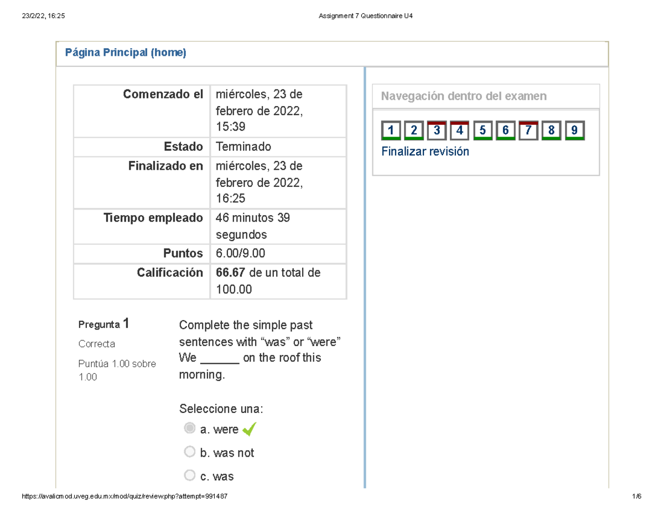Click the Navegación dentro del examen heading
The height and width of the screenshot is (513, 664).
point(464,96)
